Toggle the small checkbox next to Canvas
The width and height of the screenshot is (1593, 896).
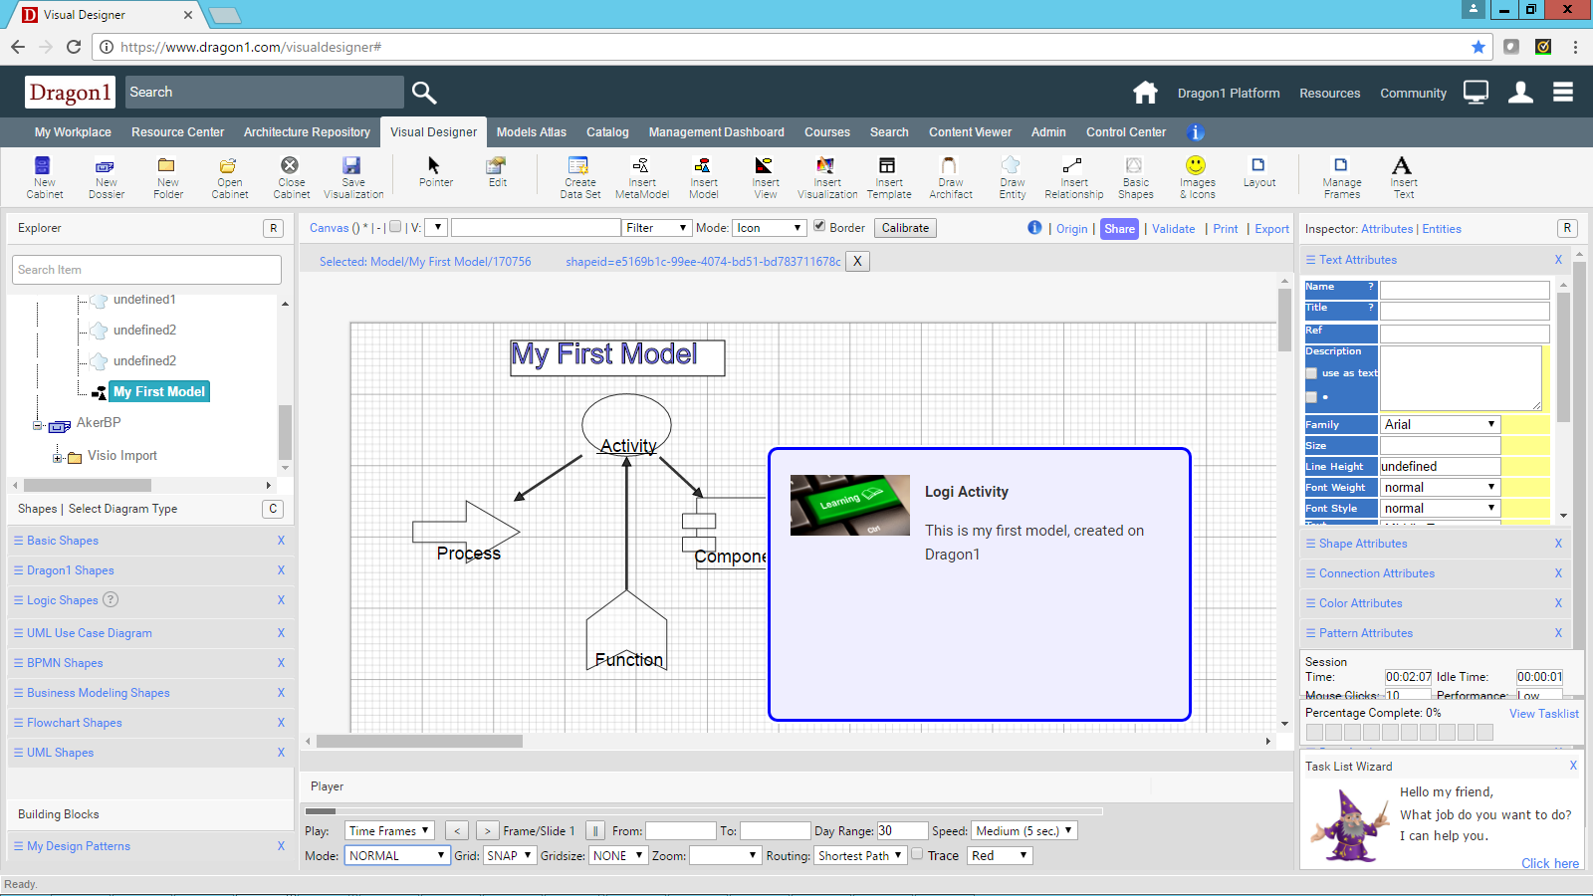coord(395,227)
